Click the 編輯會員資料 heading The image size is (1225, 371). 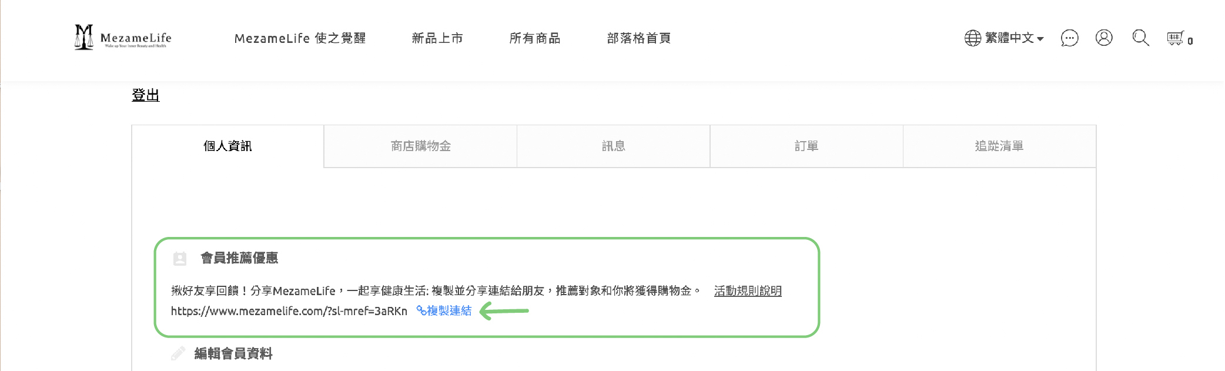coord(233,353)
